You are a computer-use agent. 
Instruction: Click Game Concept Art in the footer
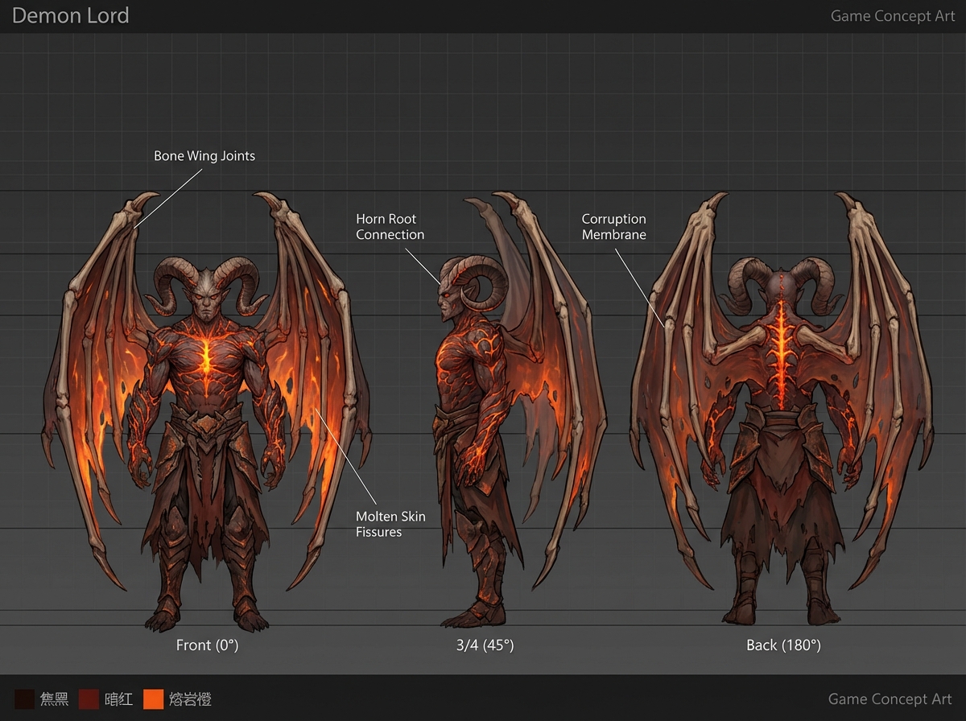tap(893, 698)
